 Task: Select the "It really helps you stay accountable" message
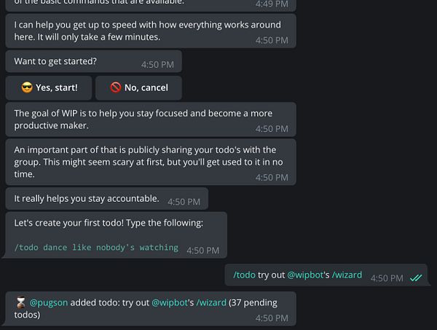[107, 198]
